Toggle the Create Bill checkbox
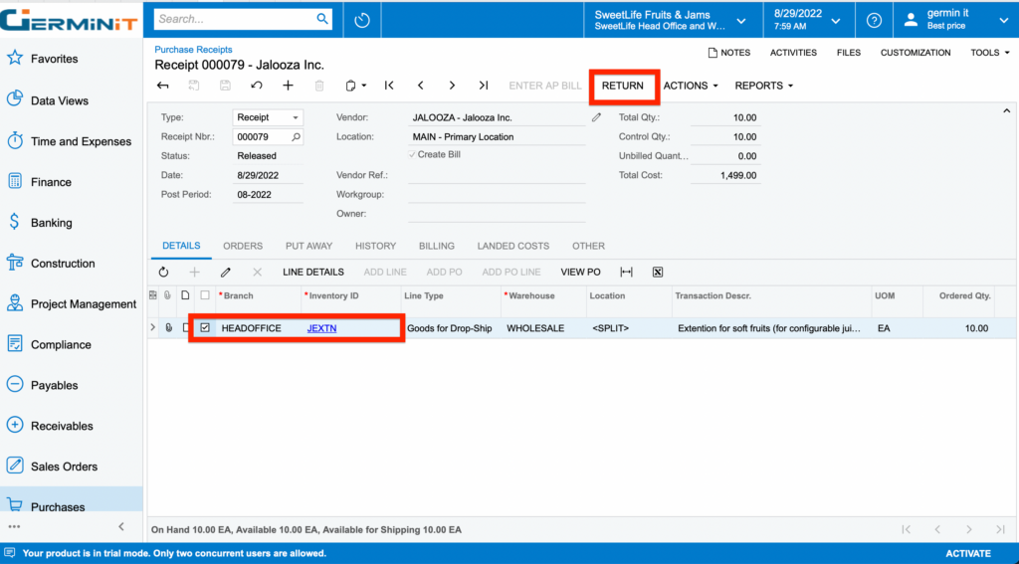 point(412,154)
